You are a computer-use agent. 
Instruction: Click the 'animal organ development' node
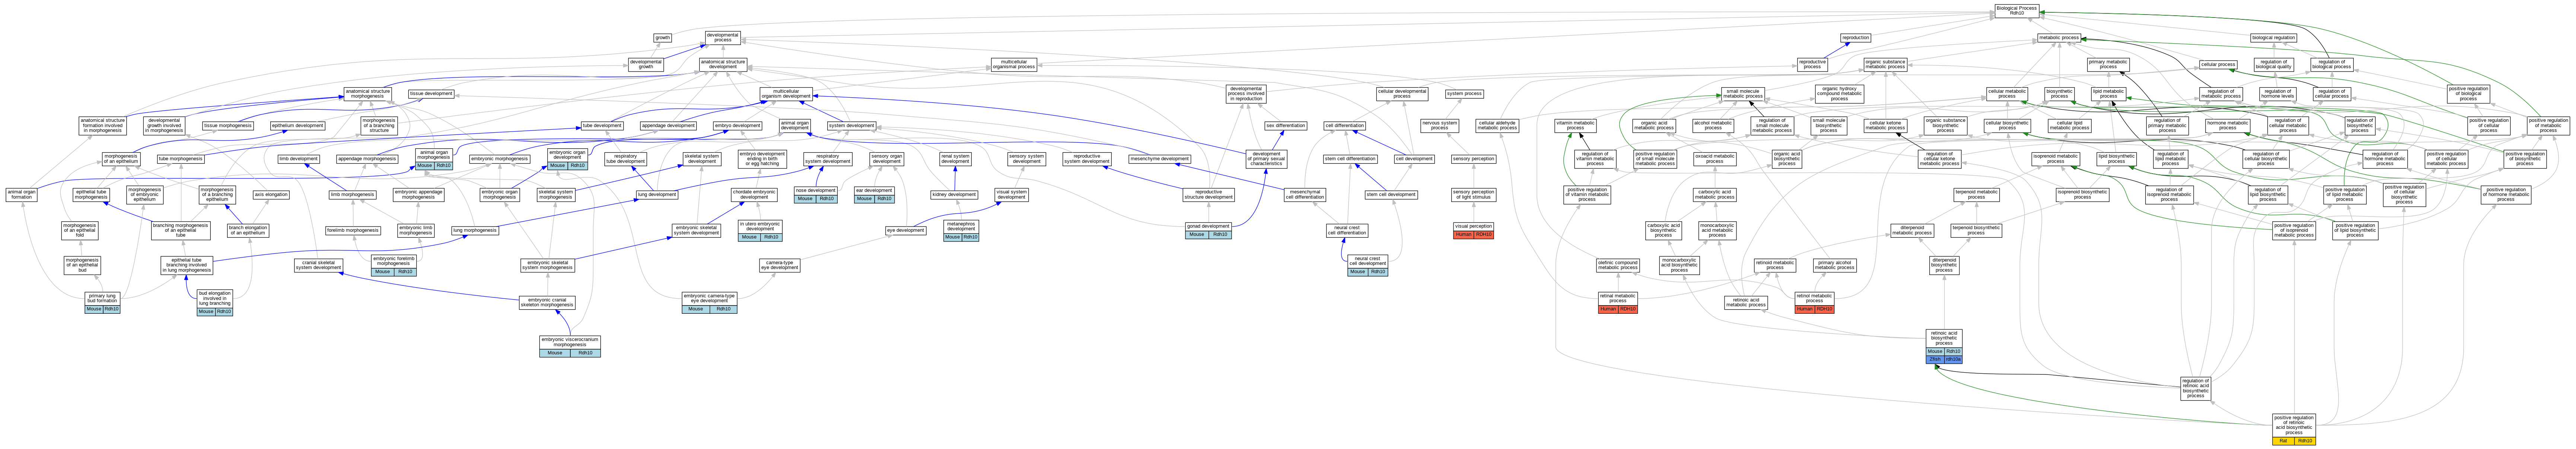pyautogui.click(x=795, y=126)
